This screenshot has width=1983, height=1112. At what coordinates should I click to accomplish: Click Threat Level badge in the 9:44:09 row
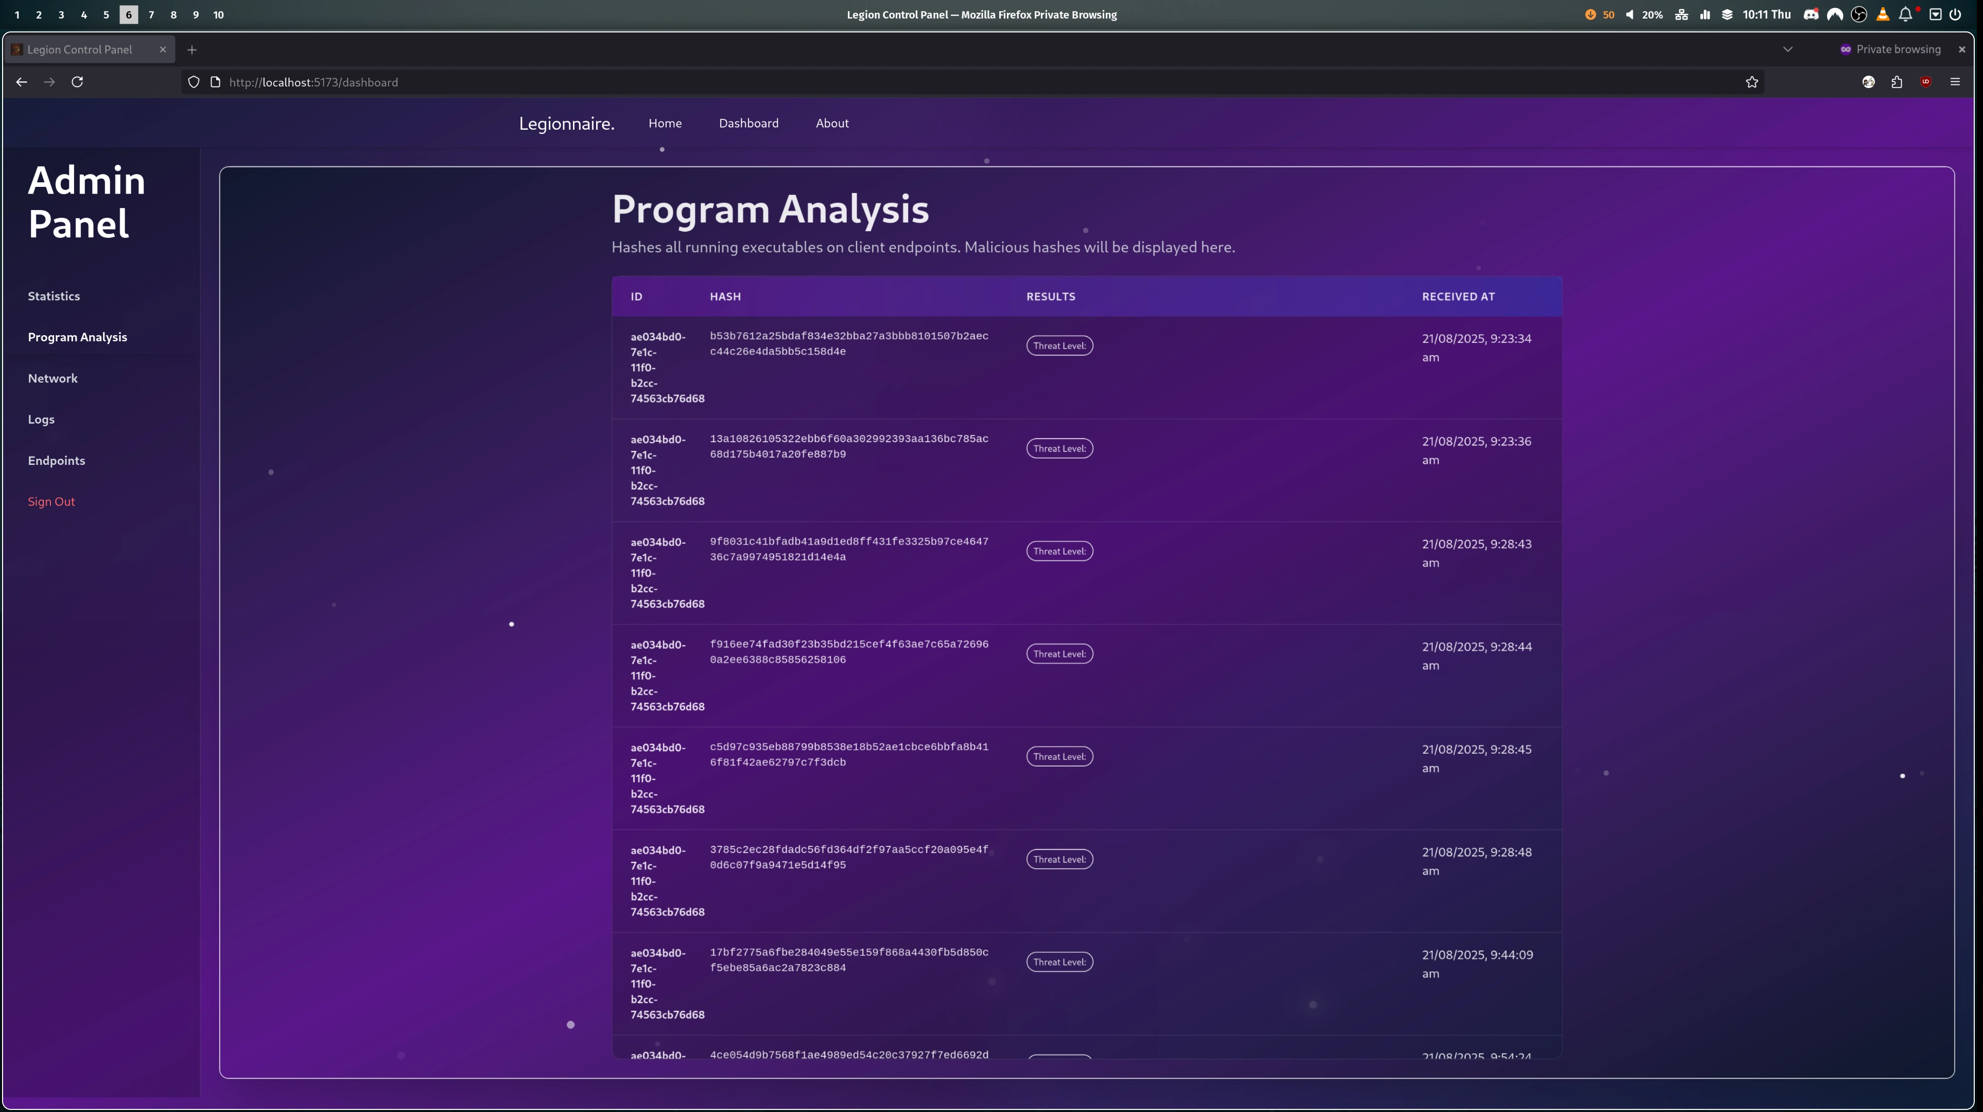point(1059,962)
